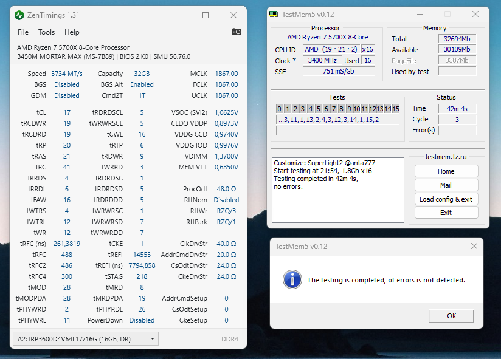501x359 pixels.
Task: Click the test sequence field ...3,11,1,13
Action: point(337,120)
